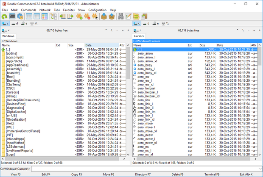Click the clipboard paste toolbar icon

coord(144,17)
